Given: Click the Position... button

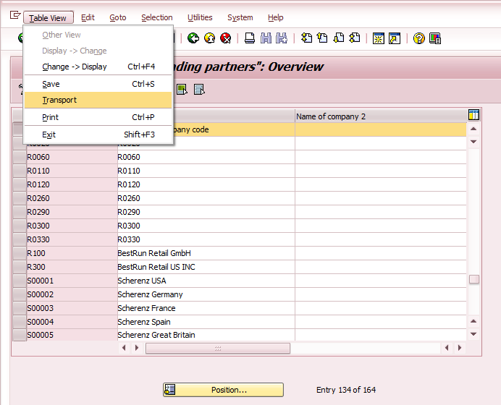Looking at the screenshot, I should (223, 390).
